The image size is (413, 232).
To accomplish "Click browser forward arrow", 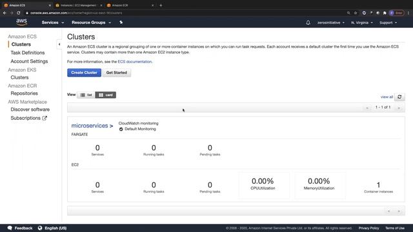I will pos(12,13).
